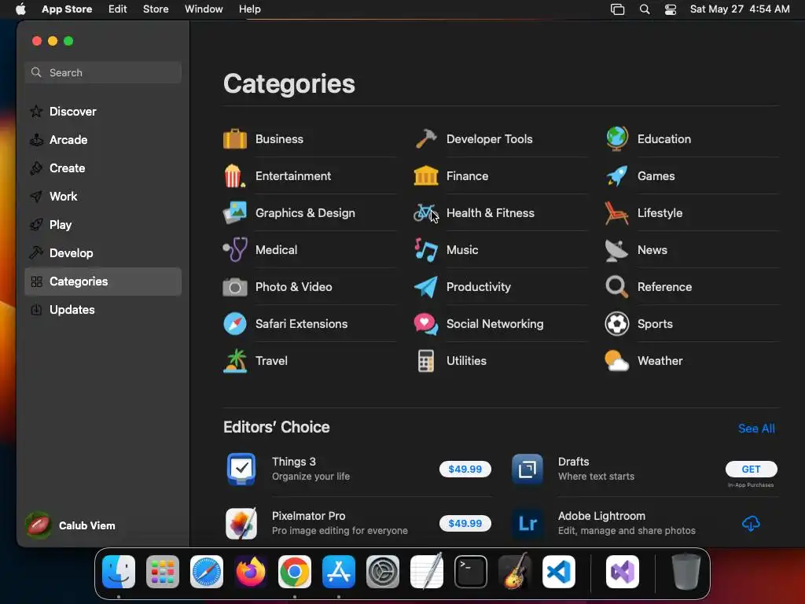Switch to the Develop sidebar section

click(x=103, y=252)
